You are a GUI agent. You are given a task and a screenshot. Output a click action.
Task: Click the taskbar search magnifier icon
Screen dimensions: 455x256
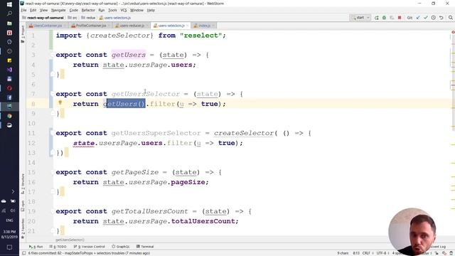tap(9, 14)
